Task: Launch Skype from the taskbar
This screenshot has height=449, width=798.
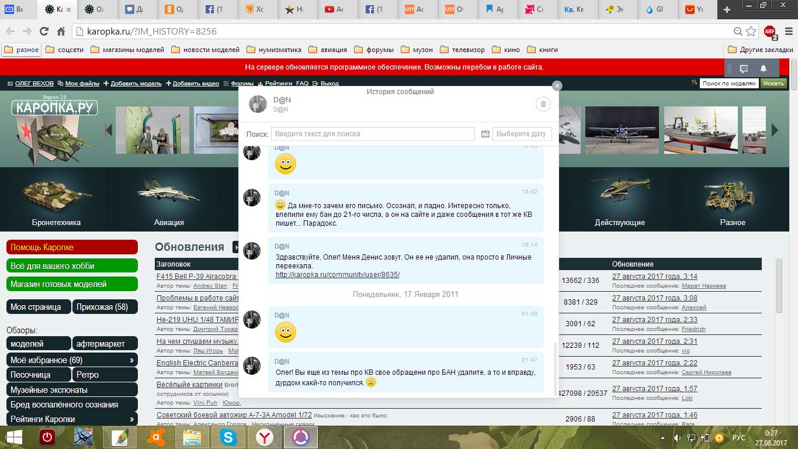Action: [x=228, y=437]
